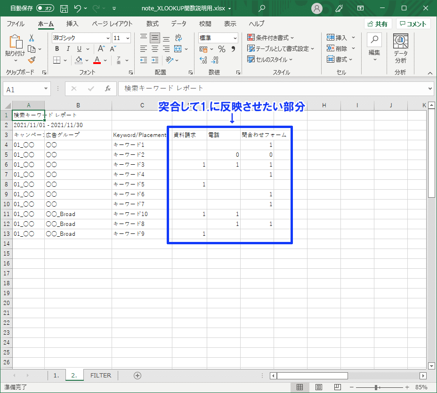Image resolution: width=437 pixels, height=393 pixels.
Task: Expand the formula bar
Action: click(430, 88)
